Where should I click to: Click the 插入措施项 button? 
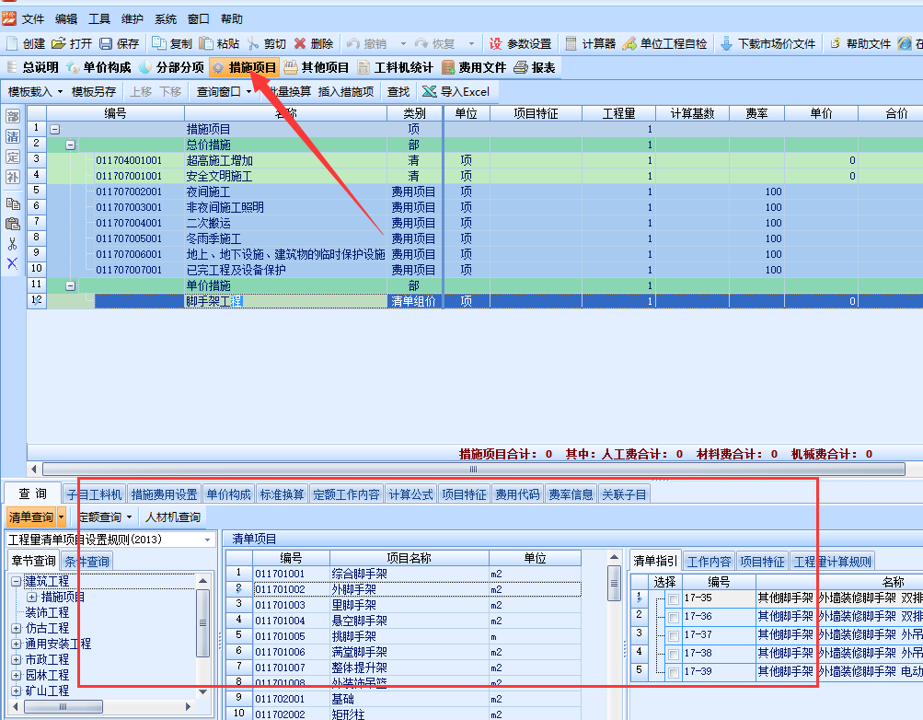point(346,91)
